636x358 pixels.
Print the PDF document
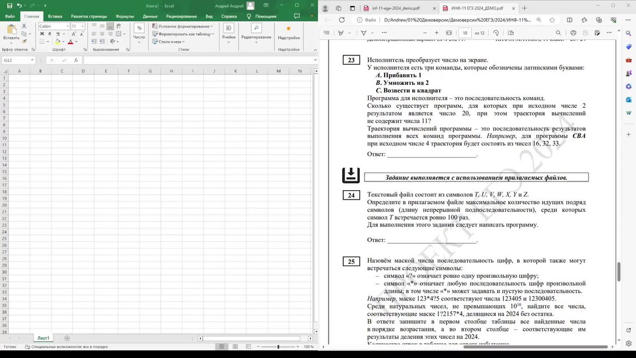(573, 33)
